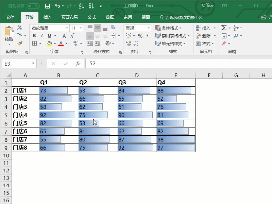This screenshot has width=272, height=204.
Task: Open the font size dropdown
Action: 81,28
